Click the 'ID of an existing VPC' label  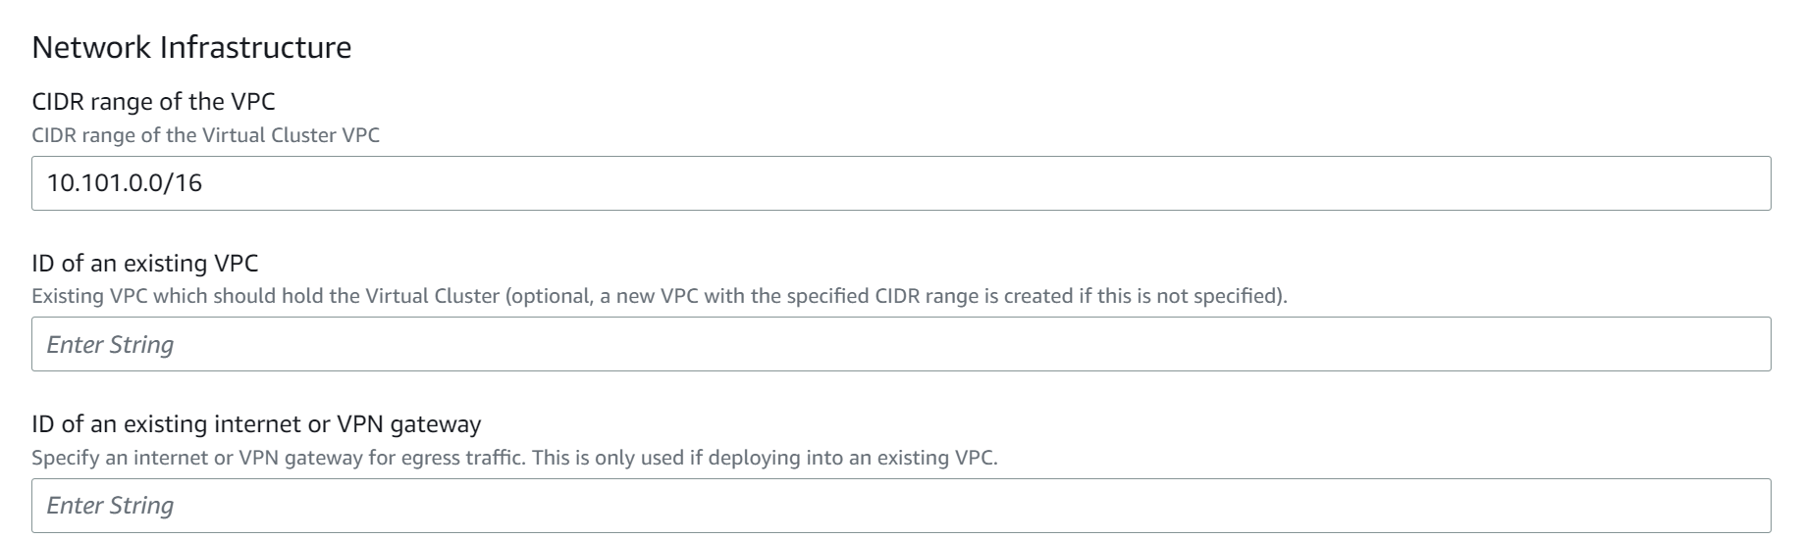(x=145, y=263)
